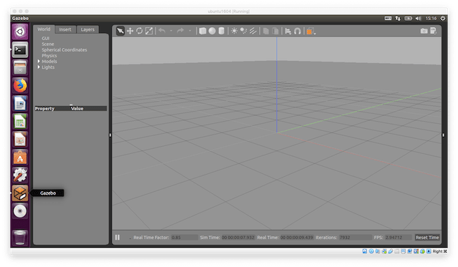The image size is (458, 267).
Task: Insert a cylinder shape
Action: point(221,31)
